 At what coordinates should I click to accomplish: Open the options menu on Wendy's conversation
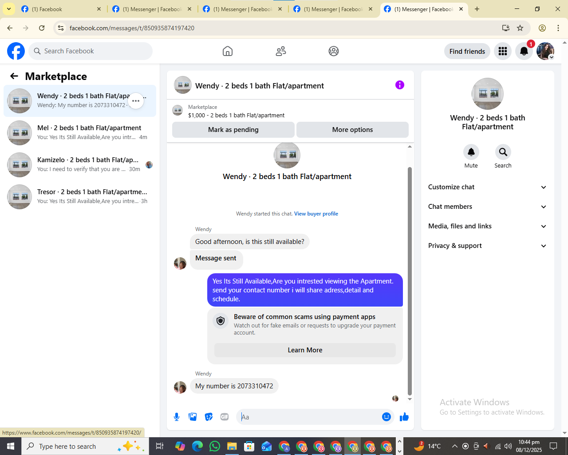136,101
